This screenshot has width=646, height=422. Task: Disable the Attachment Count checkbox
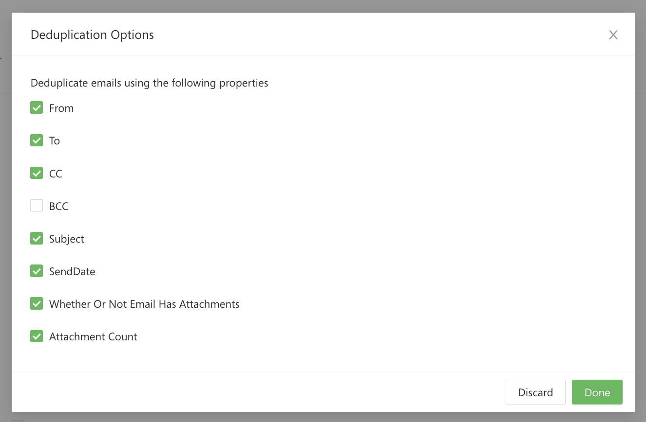click(37, 336)
